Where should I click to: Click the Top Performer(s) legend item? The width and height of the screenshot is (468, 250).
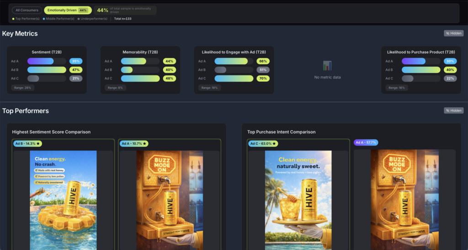point(26,19)
